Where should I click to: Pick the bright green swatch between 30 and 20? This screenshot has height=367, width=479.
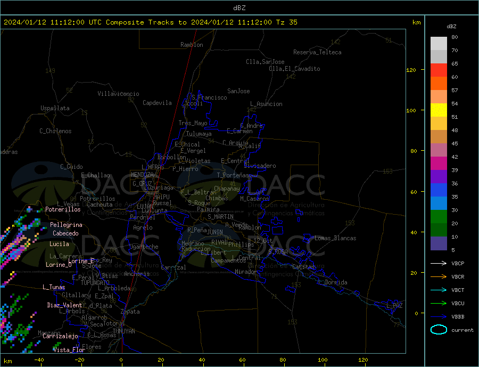click(x=439, y=217)
